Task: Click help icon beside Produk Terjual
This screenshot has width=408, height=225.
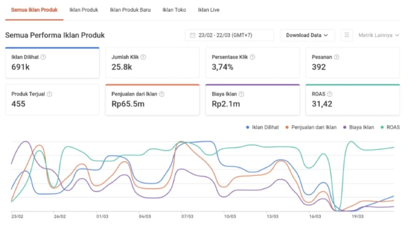Action: 49,94
